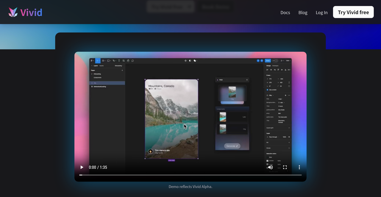This screenshot has width=381, height=197.
Task: Click the Align bottom icon in Design panel
Action: click(285, 70)
